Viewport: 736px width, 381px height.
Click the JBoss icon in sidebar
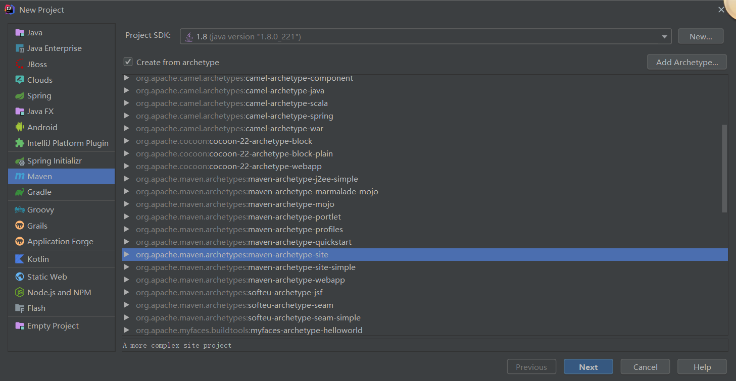click(x=20, y=64)
